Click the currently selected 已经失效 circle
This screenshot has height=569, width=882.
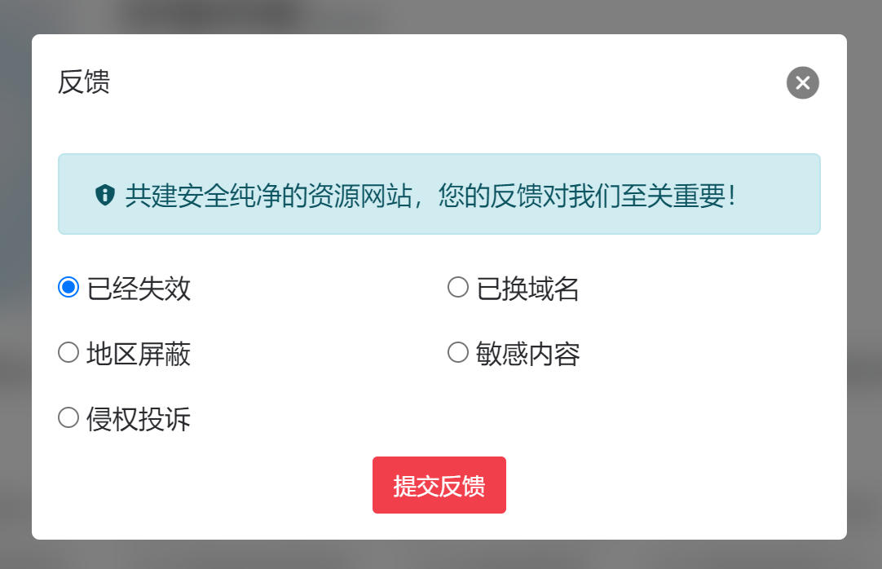[68, 287]
